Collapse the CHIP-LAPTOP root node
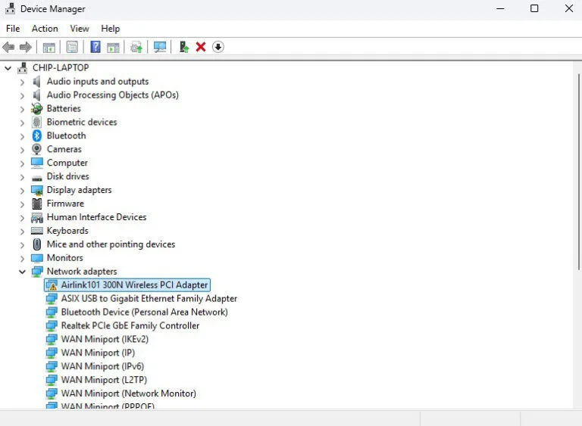 pyautogui.click(x=8, y=68)
